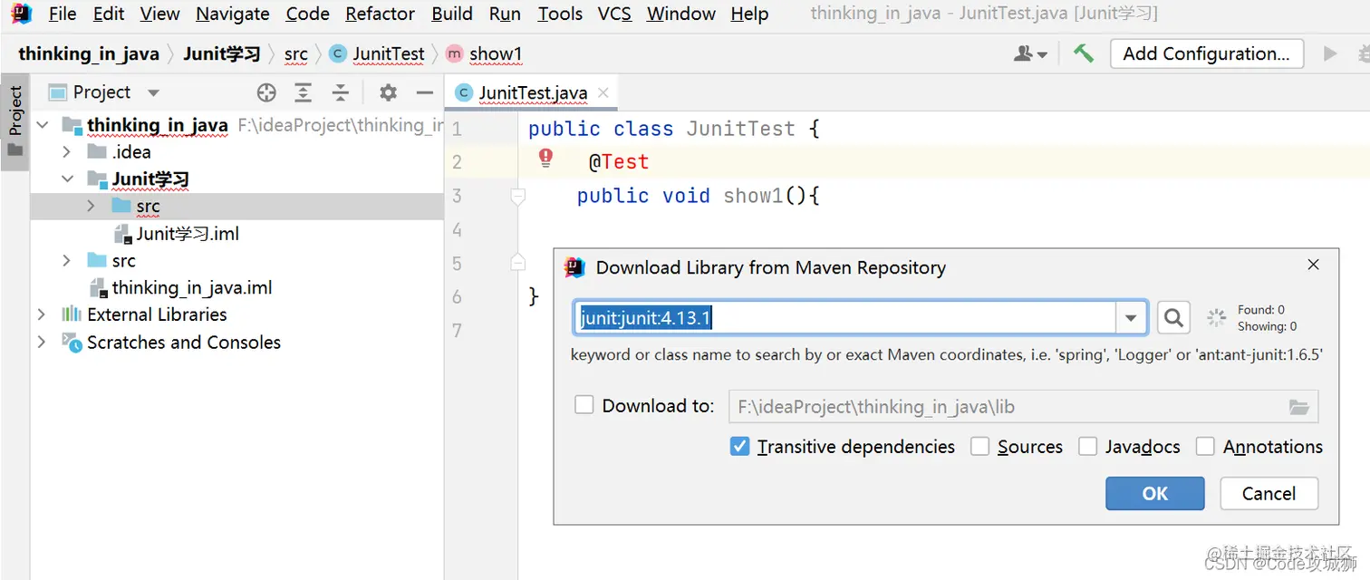Click JunitTest breadcrumb in navigation bar

point(378,53)
